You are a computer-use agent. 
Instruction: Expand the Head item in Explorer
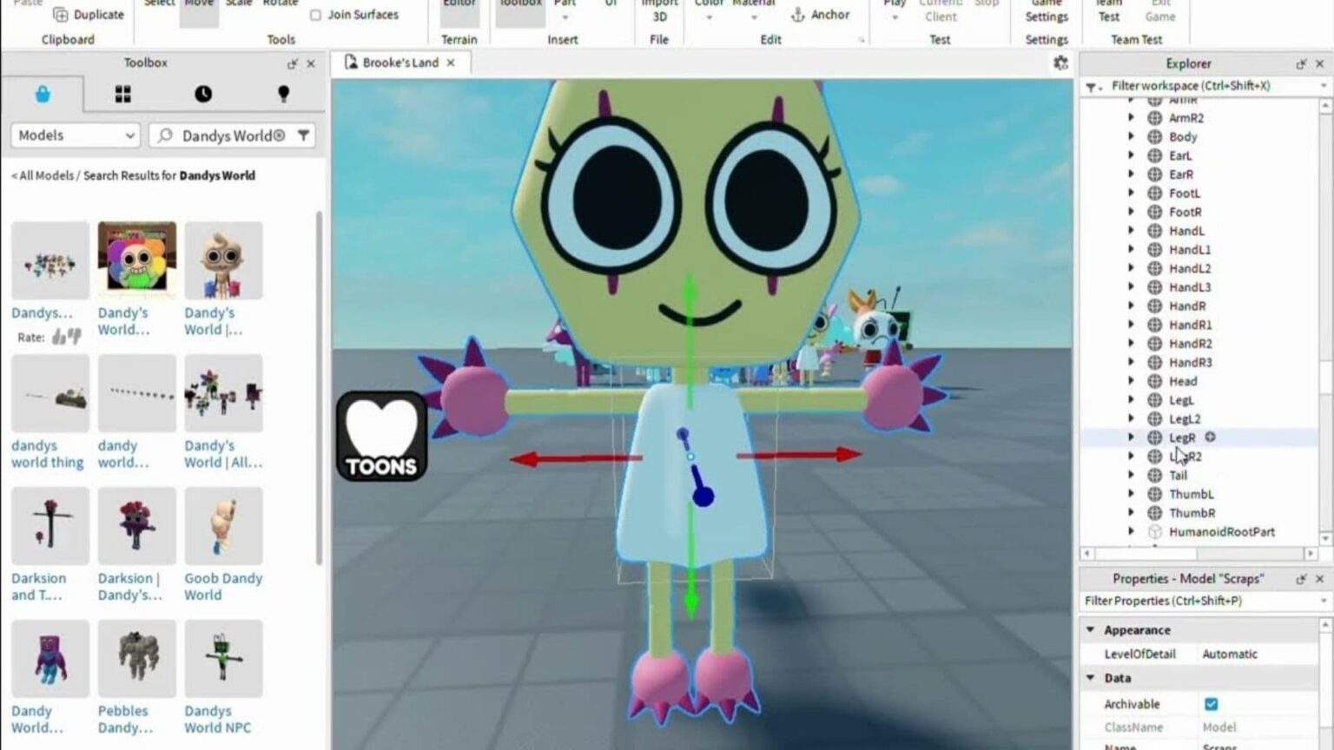pyautogui.click(x=1131, y=381)
